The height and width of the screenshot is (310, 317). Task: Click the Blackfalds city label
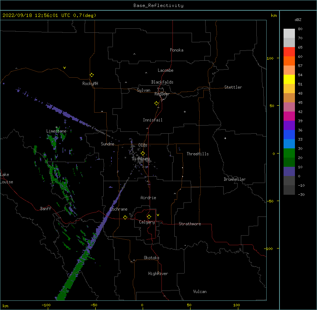coord(162,82)
